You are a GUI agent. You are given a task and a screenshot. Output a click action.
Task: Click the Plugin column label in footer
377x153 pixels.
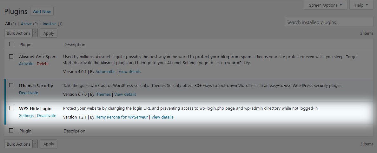point(25,131)
